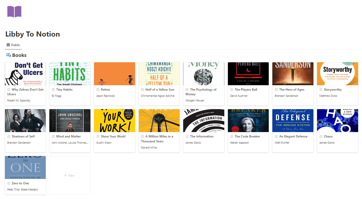Open the blue An Elegant Defense cover
The image size is (362, 199).
click(293, 120)
